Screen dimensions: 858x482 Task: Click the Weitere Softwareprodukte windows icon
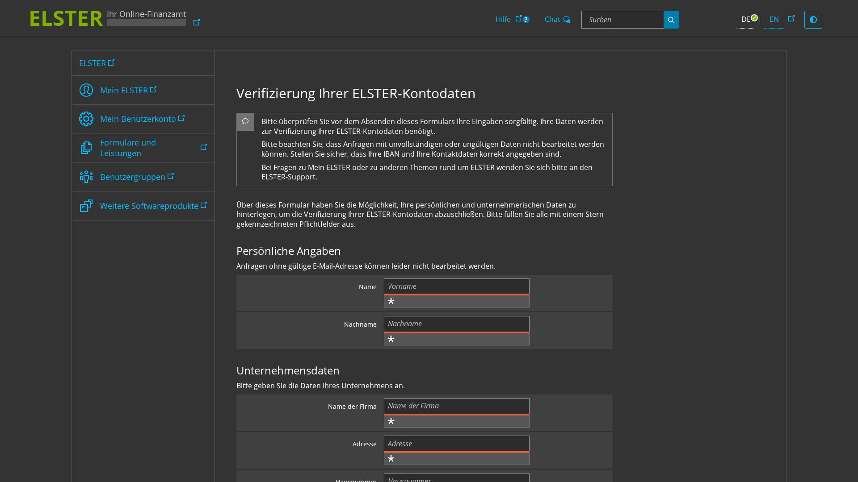(86, 206)
